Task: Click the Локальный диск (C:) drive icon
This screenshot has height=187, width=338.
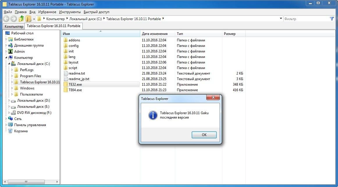Action: click(13, 64)
